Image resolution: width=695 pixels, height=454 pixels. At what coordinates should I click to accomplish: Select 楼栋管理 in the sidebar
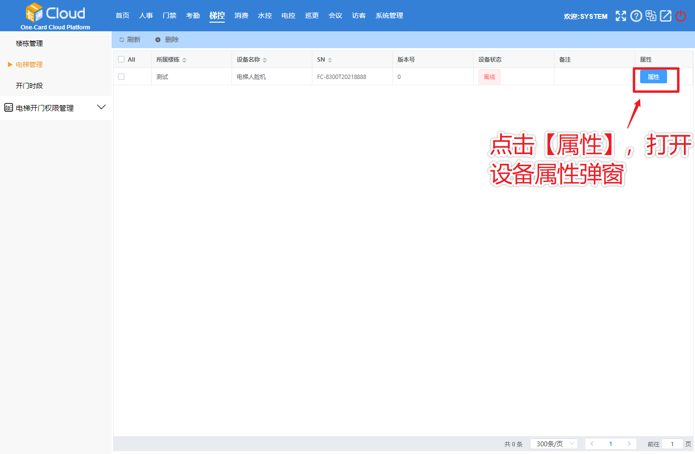click(29, 43)
